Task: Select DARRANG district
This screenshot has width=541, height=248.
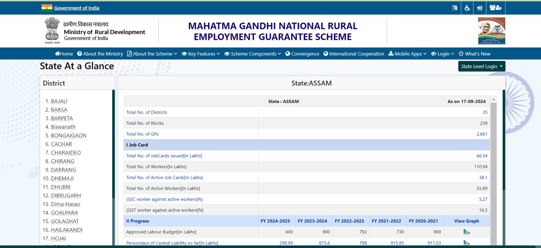Action: point(64,170)
